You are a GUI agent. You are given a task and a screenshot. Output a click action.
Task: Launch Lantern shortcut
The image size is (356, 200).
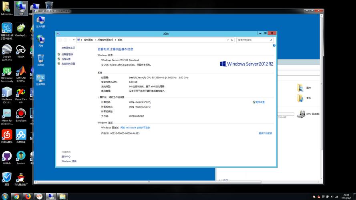21,158
